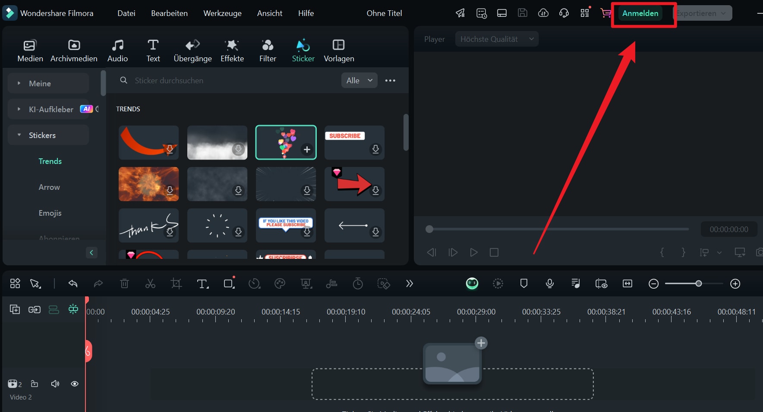Image resolution: width=763 pixels, height=412 pixels.
Task: Click the voiceover microphone icon
Action: (x=550, y=283)
